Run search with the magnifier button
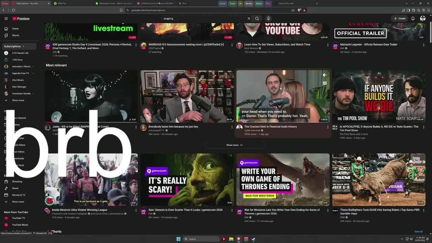The width and height of the screenshot is (432, 243). coord(257,19)
